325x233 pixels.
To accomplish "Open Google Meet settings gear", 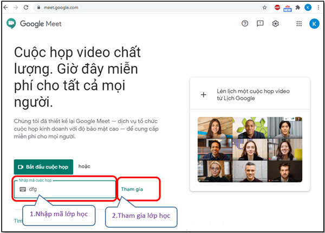I will click(x=276, y=24).
